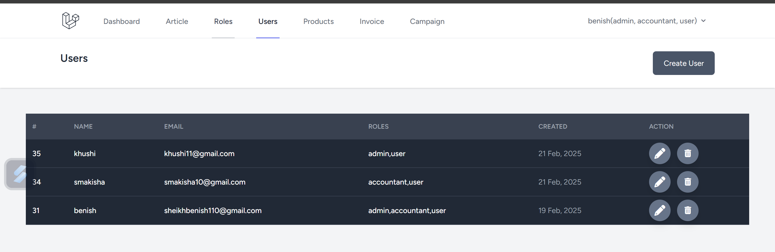The height and width of the screenshot is (252, 775).
Task: Edit user khushi with pencil icon
Action: [660, 153]
